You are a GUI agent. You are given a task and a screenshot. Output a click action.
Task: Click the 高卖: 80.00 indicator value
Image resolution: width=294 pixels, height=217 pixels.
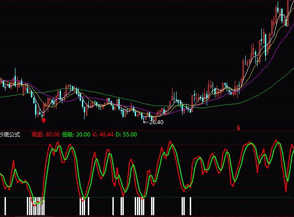pos(46,134)
